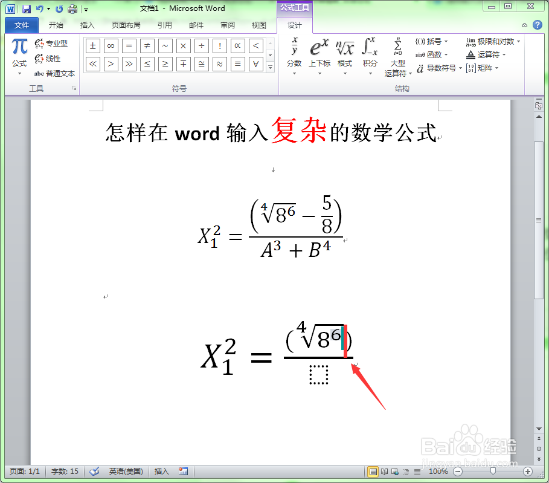
Task: Open the 括号 bracket dropdown
Action: [431, 41]
